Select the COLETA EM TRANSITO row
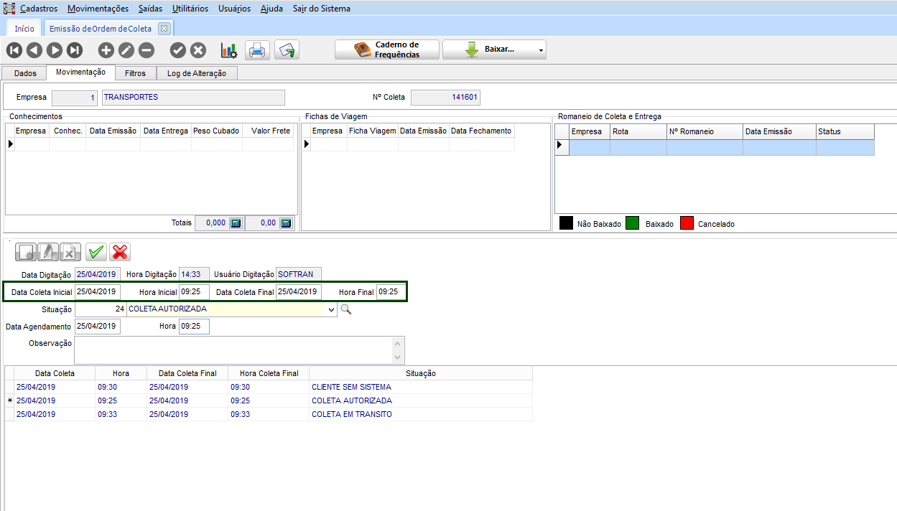 point(351,414)
